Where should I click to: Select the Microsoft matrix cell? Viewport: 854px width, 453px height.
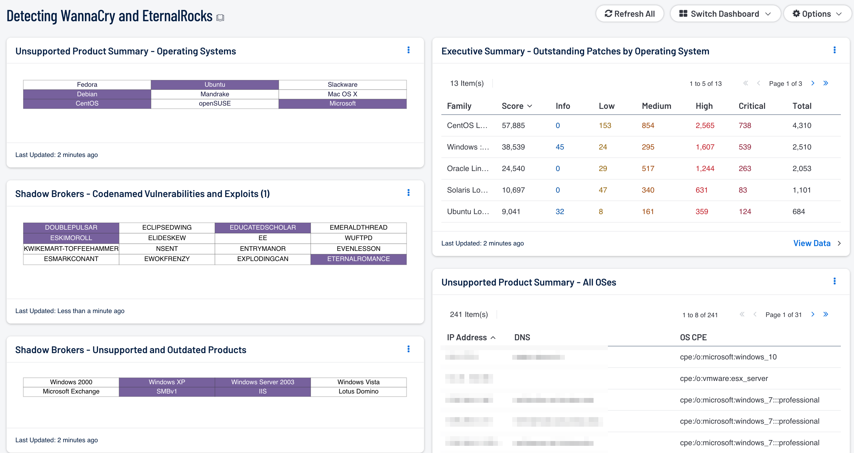coord(342,103)
